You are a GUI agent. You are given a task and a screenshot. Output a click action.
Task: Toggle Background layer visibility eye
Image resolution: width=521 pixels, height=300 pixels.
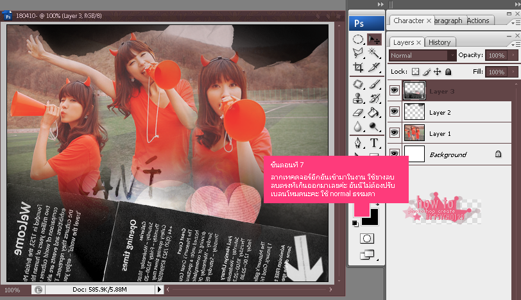[x=395, y=153]
